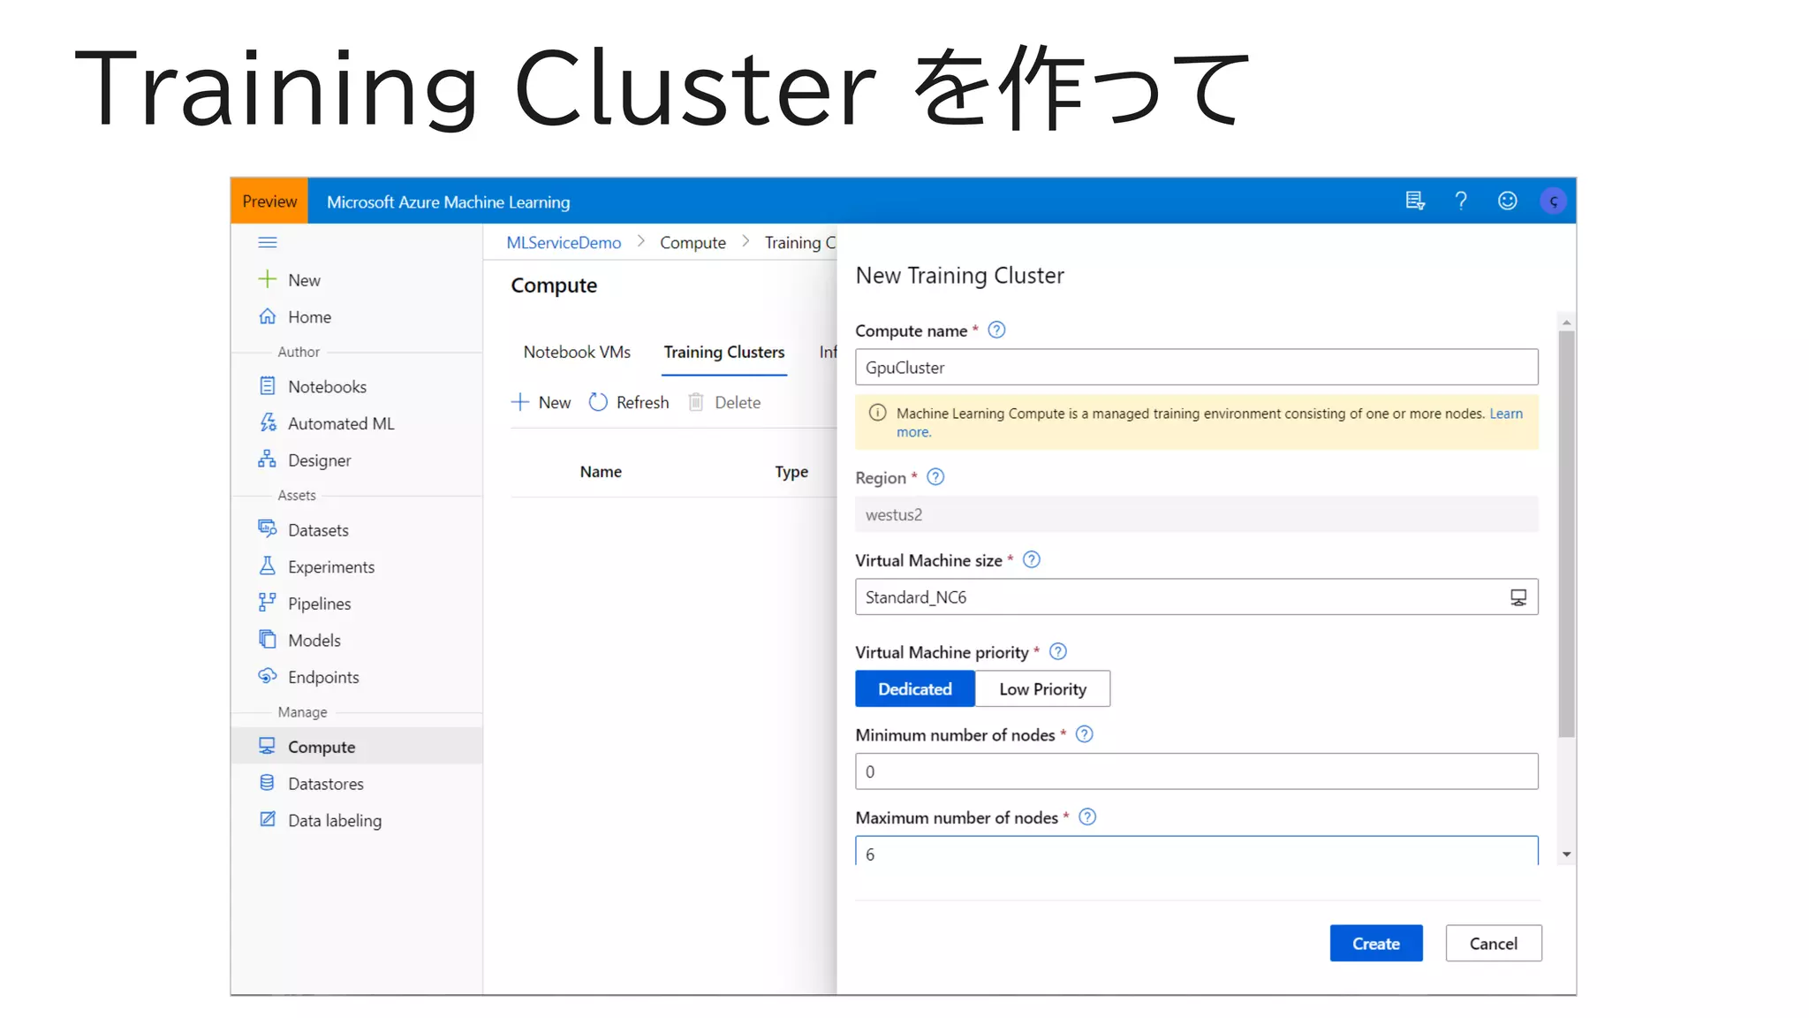
Task: Click the Create button
Action: click(x=1376, y=944)
